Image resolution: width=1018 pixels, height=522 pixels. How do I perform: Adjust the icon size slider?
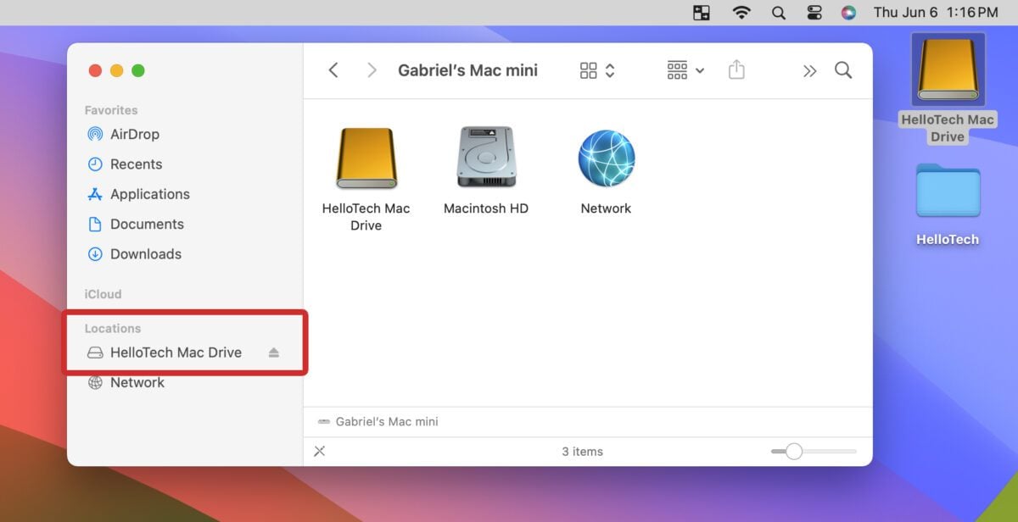(794, 452)
